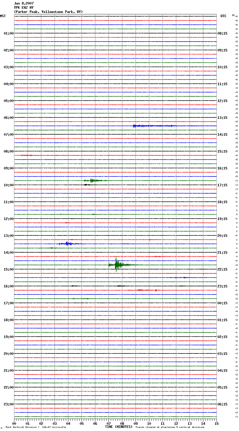
Task: Select the 17:00 MST time label
Action: pyautogui.click(x=9, y=303)
